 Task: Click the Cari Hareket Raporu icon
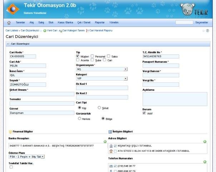tap(87, 31)
